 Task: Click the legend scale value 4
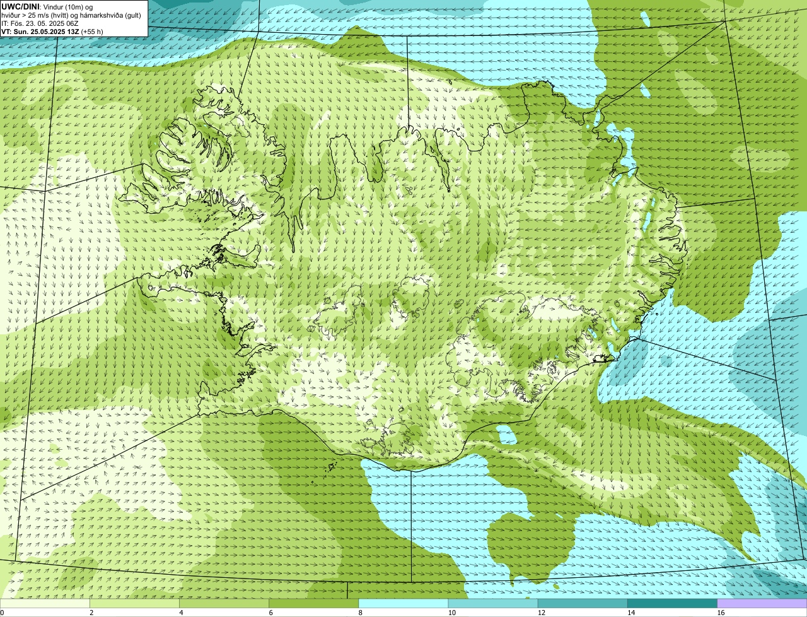pos(181,613)
